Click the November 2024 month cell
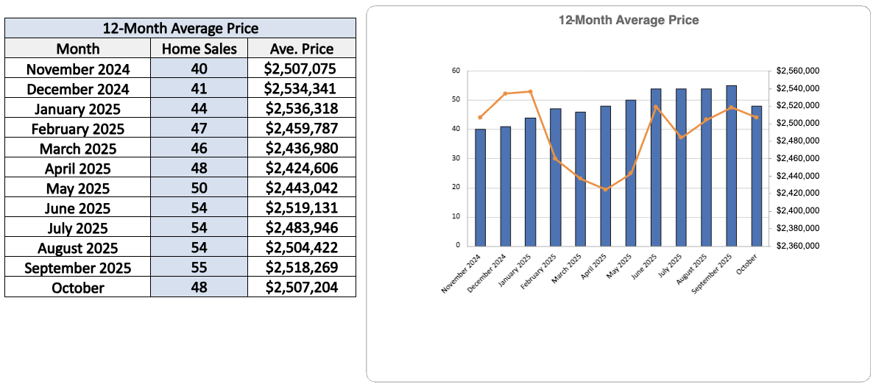Viewport: 873px width, 387px height. [x=78, y=69]
